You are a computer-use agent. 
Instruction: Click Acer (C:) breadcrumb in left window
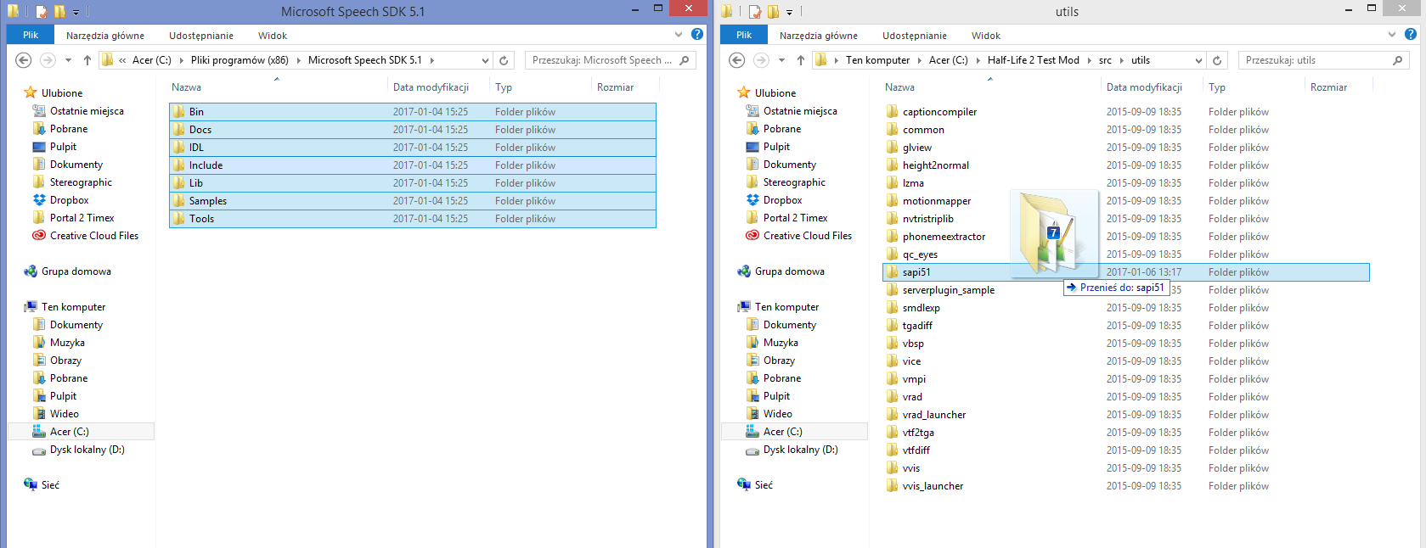click(x=152, y=60)
